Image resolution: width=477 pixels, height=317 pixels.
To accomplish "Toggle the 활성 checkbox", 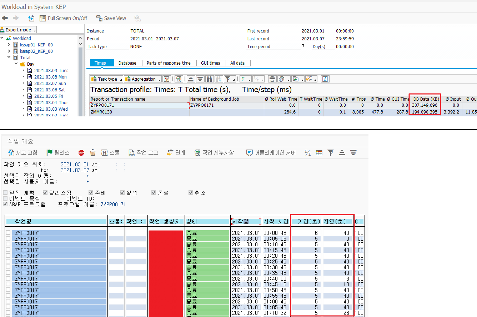I will (122, 193).
